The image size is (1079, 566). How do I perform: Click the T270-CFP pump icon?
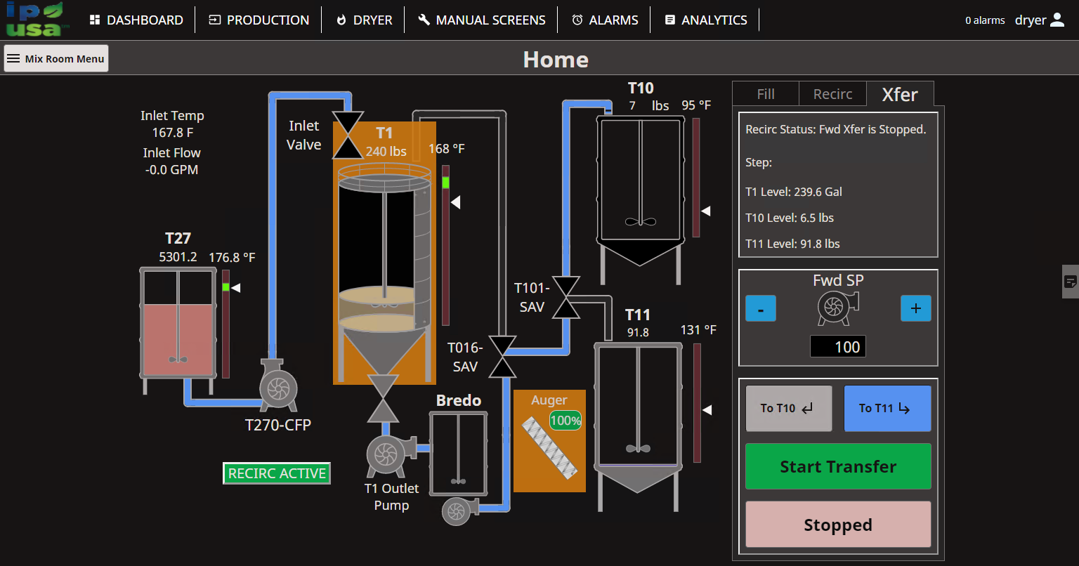[x=278, y=387]
